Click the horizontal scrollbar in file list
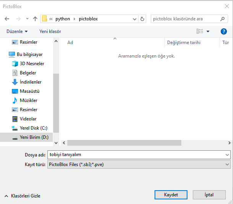This screenshot has height=204, width=233. click(124, 143)
